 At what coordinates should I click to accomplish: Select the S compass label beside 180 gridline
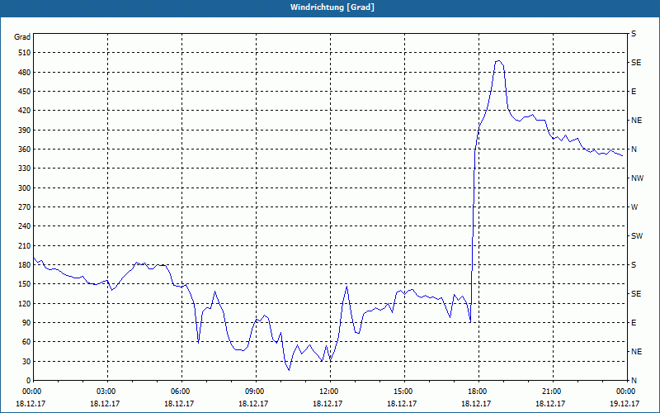pos(634,265)
